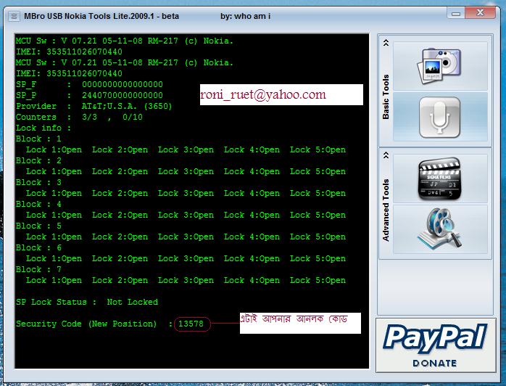Click the second IMEI: 353511026070440 line
The width and height of the screenshot is (506, 386).
(69, 73)
